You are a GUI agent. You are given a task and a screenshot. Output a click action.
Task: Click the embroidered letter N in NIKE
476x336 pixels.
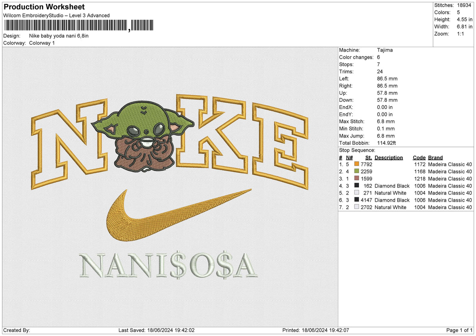click(x=70, y=144)
